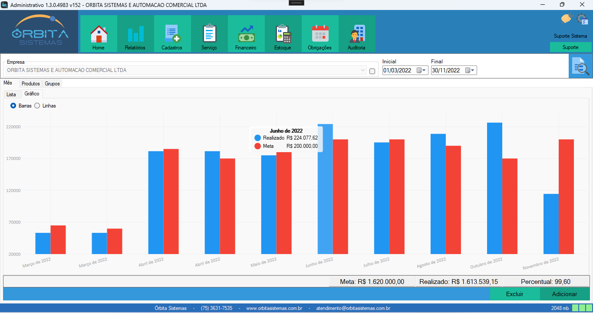
Task: Toggle the checkbox beside Empresa field
Action: pyautogui.click(x=372, y=72)
